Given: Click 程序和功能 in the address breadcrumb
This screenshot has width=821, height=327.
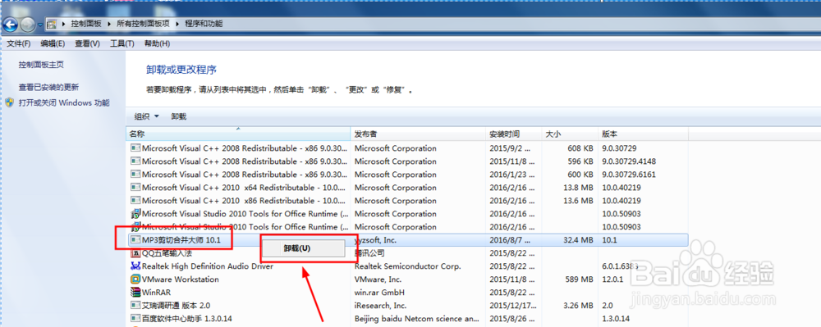Looking at the screenshot, I should 204,24.
